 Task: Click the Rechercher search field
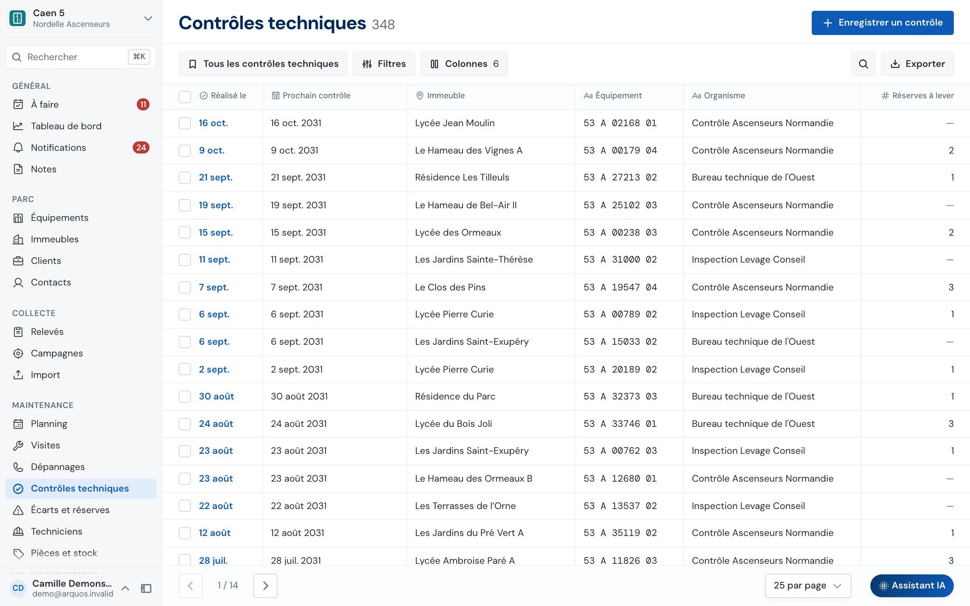[81, 57]
